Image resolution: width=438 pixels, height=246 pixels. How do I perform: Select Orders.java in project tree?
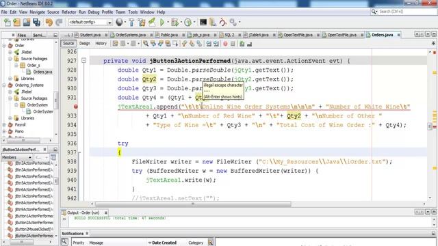point(42,72)
